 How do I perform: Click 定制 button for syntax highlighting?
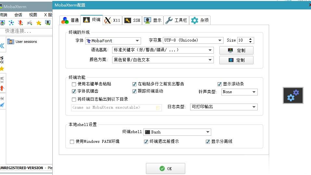(x=236, y=50)
